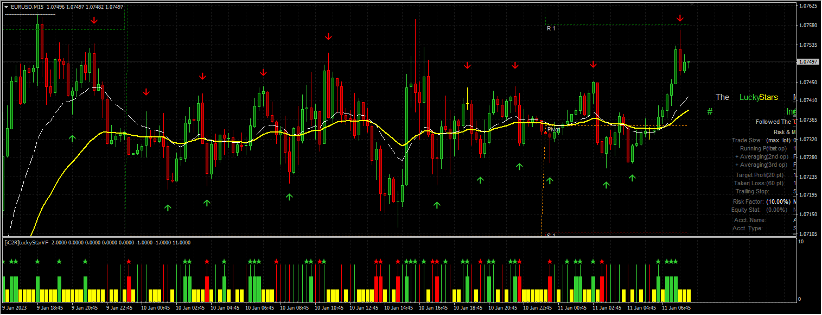The width and height of the screenshot is (822, 315).
Task: Click the Trade Size: label
Action: [747, 140]
